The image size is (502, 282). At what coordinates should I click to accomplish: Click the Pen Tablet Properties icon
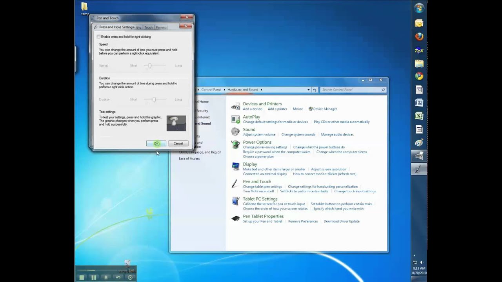click(x=236, y=218)
